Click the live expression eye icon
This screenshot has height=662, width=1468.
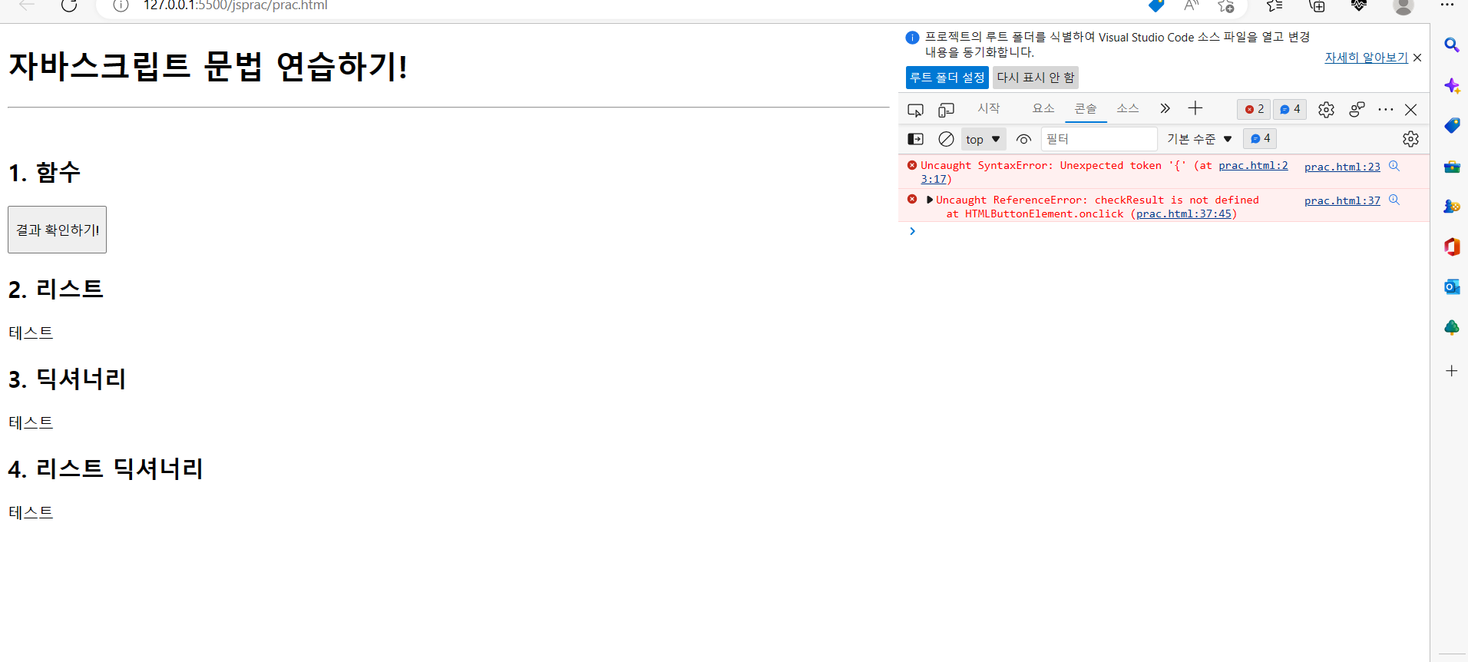[x=1023, y=139]
